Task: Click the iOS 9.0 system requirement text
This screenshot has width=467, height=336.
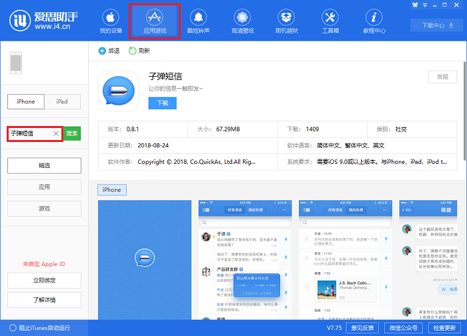Action: [x=382, y=162]
